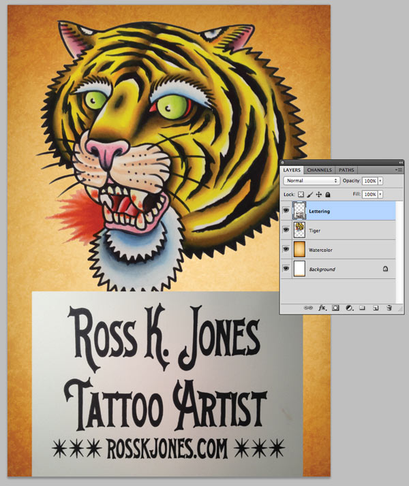Hide the Watercolor layer
Image resolution: width=409 pixels, height=486 pixels.
click(286, 250)
